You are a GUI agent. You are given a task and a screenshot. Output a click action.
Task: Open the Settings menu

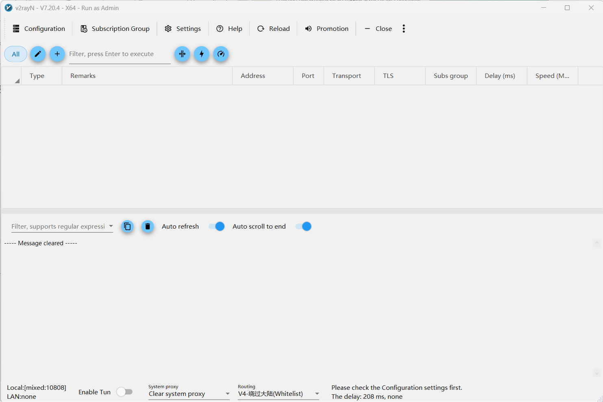(x=183, y=28)
